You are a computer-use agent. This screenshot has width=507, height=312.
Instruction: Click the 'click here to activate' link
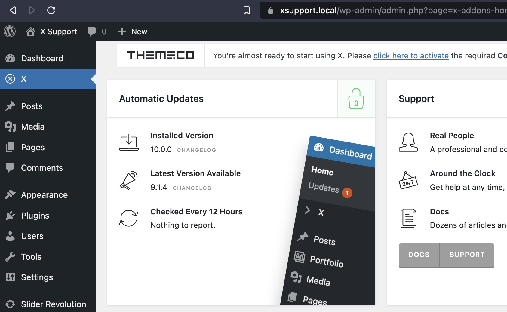click(411, 56)
